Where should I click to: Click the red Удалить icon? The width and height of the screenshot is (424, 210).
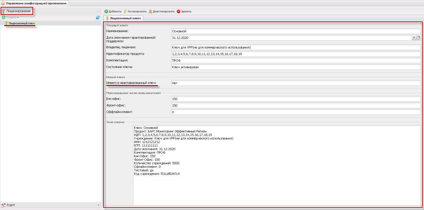(x=178, y=11)
